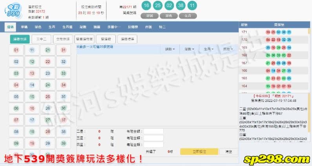This screenshot has width=312, height=166.
Task: Click drawn ball 38 in top results
Action: click(181, 5)
